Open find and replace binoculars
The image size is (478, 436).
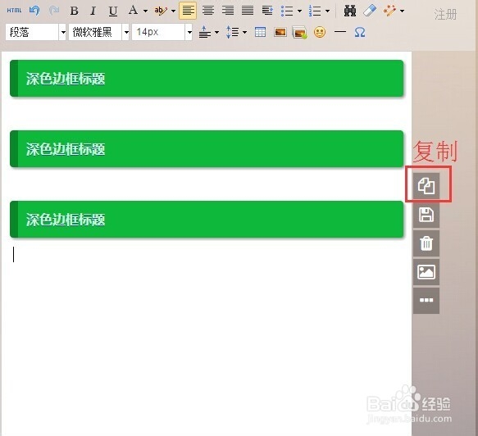point(350,11)
